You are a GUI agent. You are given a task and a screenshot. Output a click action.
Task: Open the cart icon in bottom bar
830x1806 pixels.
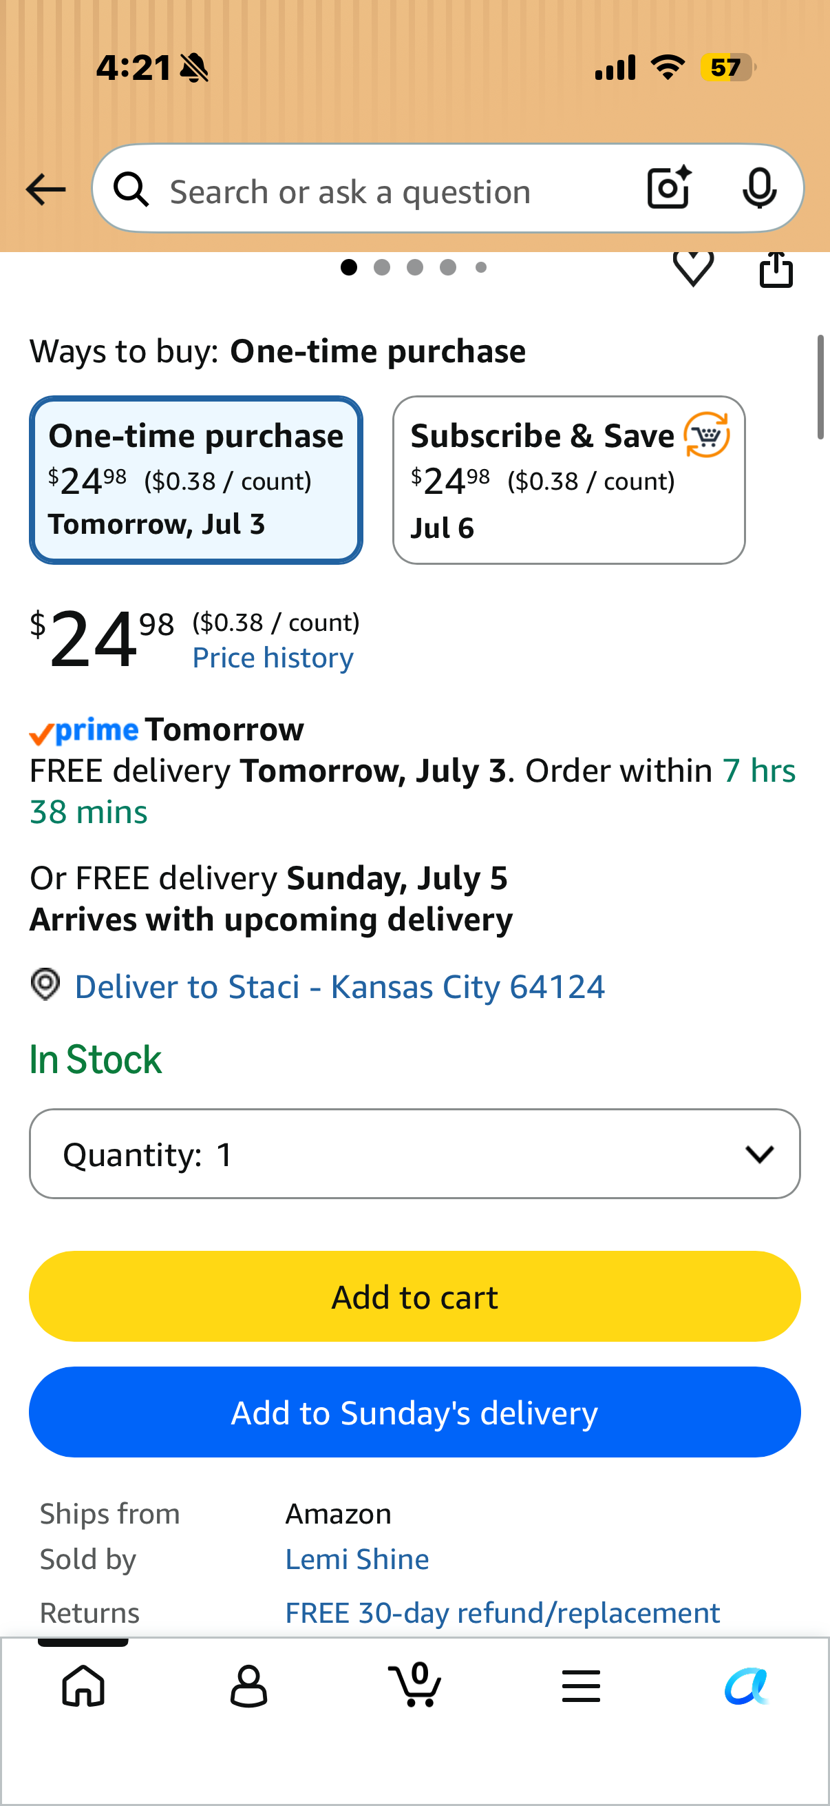pyautogui.click(x=414, y=1684)
